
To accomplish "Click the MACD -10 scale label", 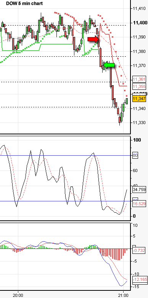I will (x=136, y=274).
